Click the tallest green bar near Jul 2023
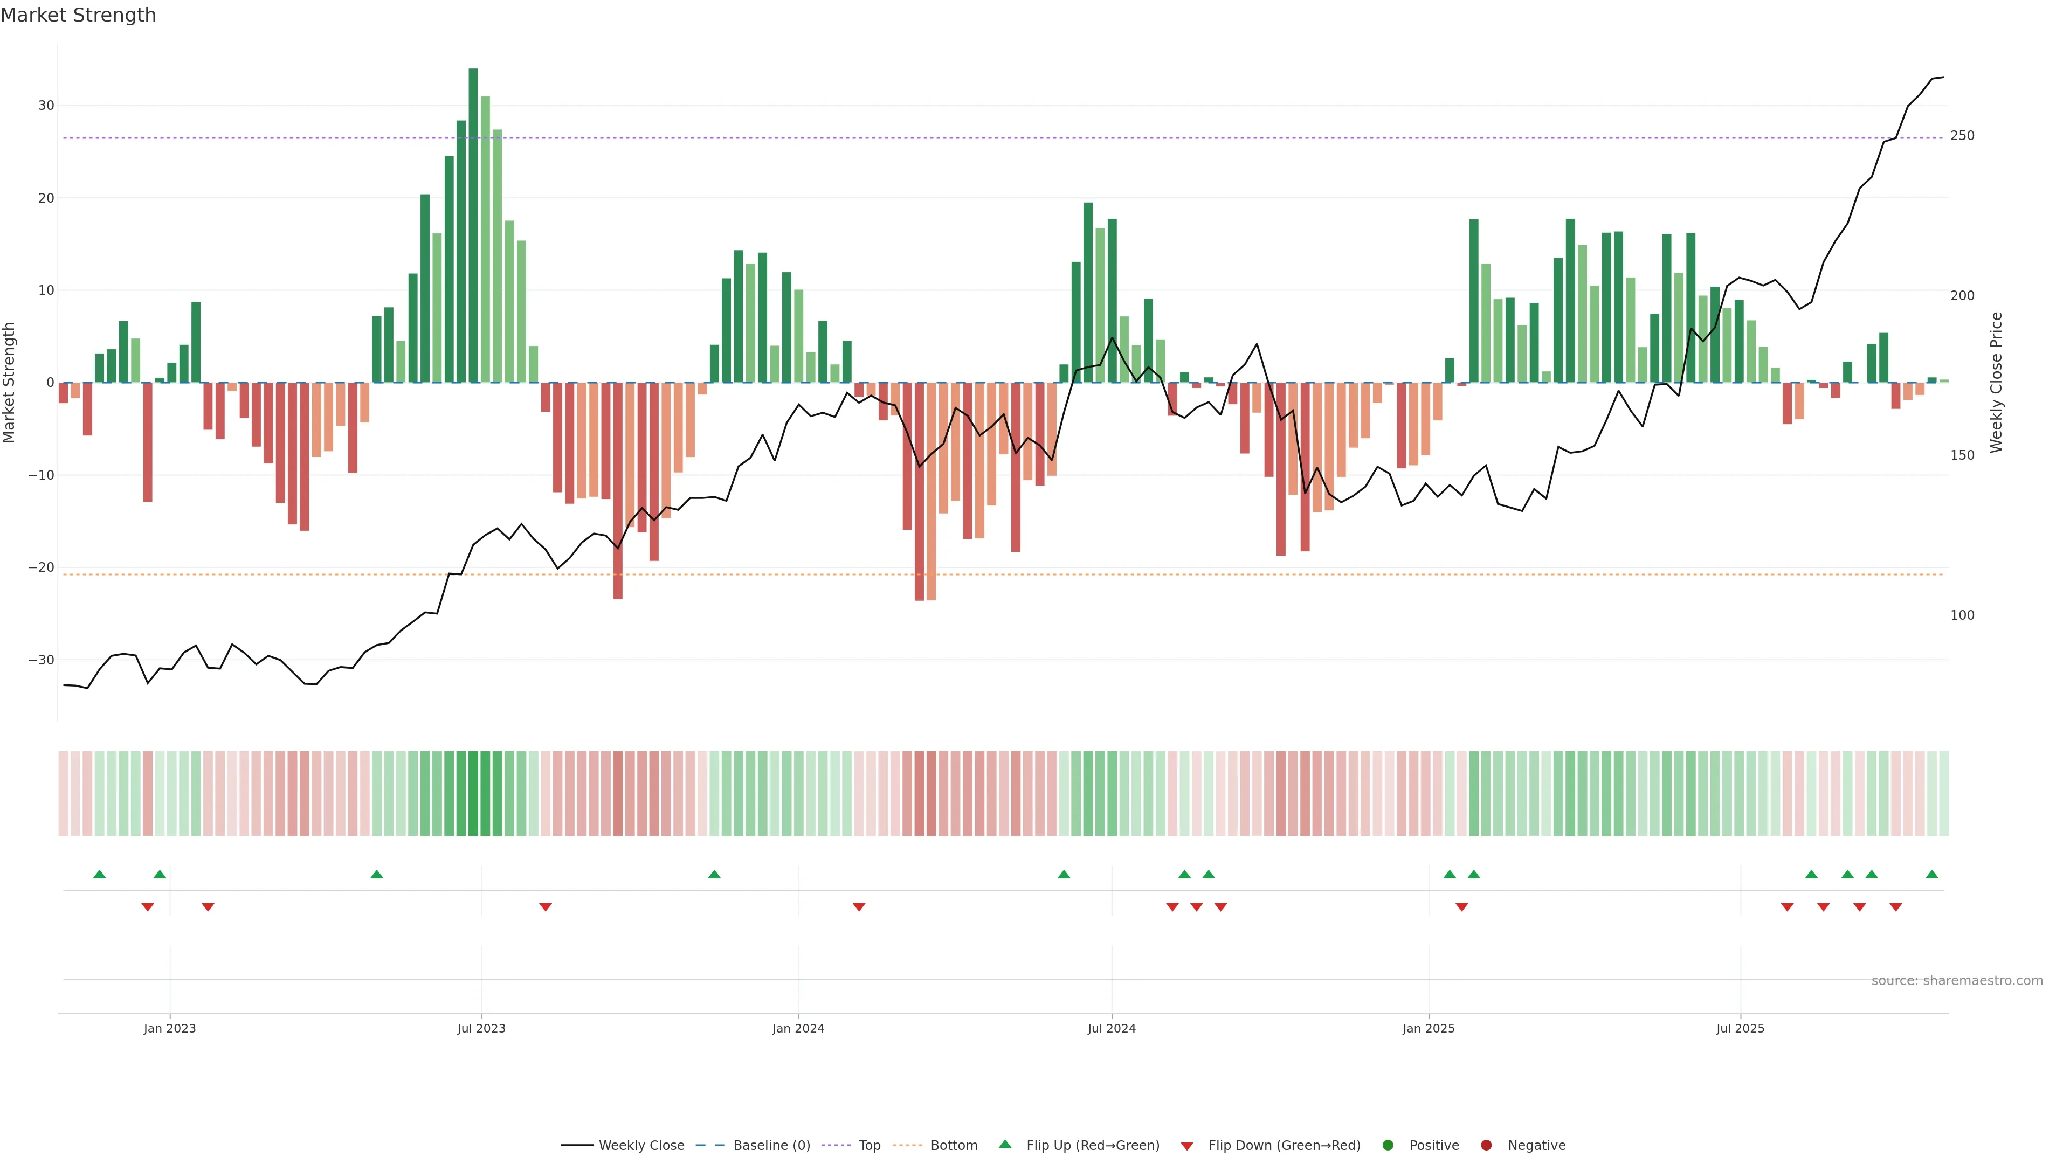This screenshot has height=1164, width=2070. (473, 225)
